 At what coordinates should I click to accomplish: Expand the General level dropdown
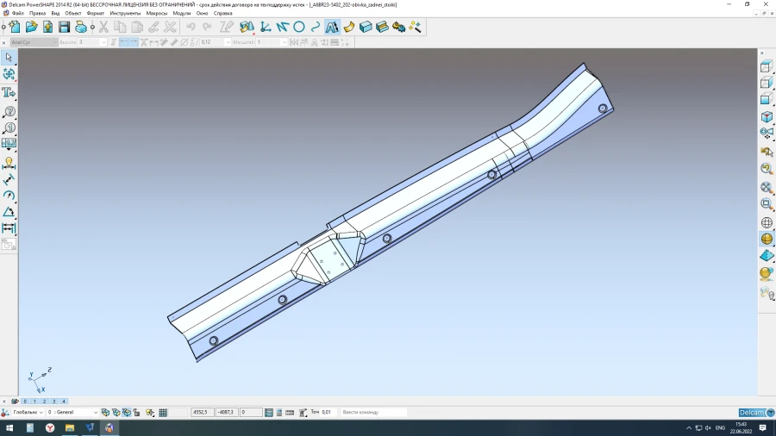click(95, 413)
